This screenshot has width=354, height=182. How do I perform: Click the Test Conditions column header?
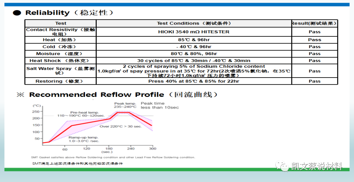coord(194,24)
